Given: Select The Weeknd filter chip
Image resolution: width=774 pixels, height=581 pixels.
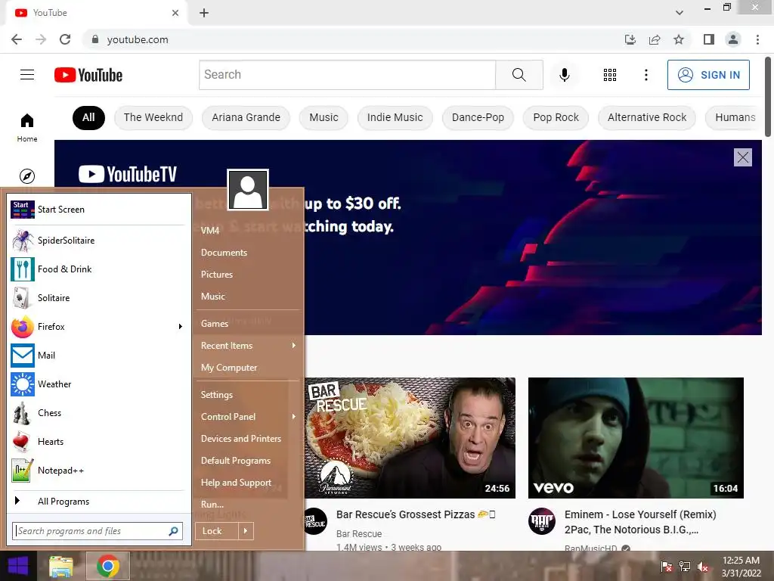Looking at the screenshot, I should tap(153, 117).
